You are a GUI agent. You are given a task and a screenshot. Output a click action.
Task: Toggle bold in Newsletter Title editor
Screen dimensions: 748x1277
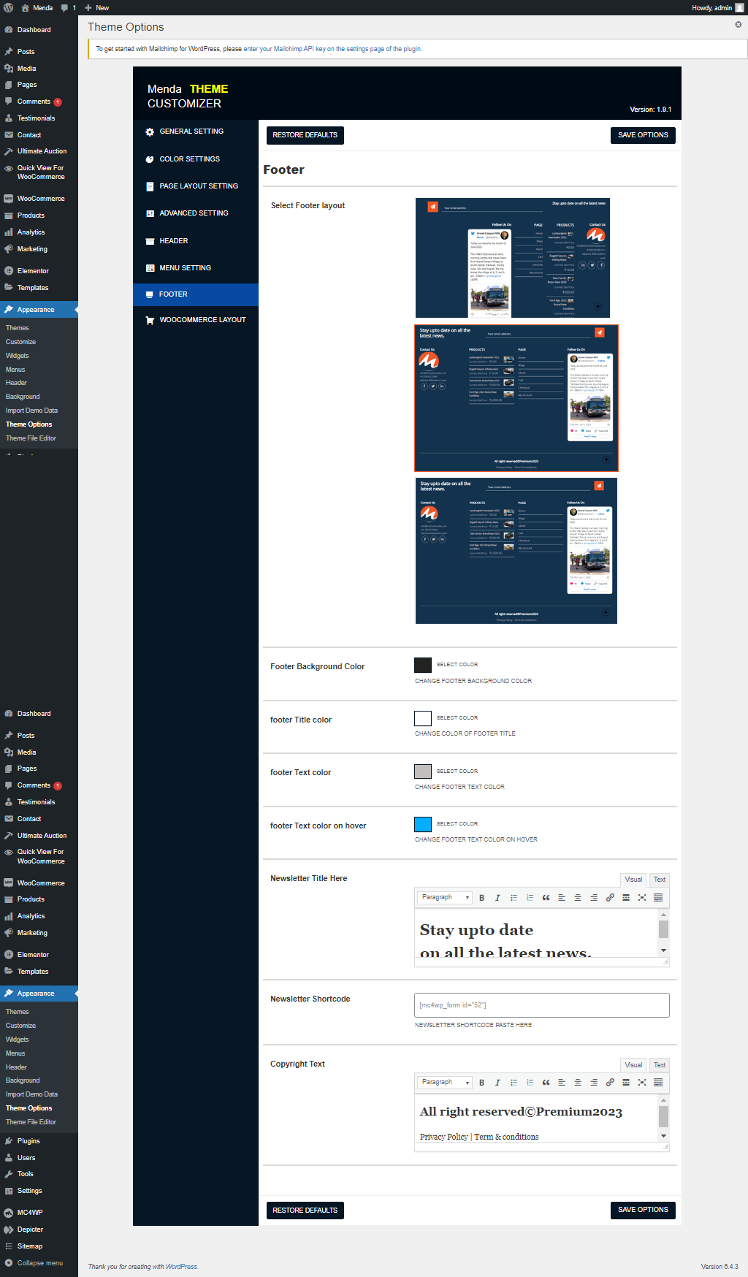pyautogui.click(x=481, y=898)
